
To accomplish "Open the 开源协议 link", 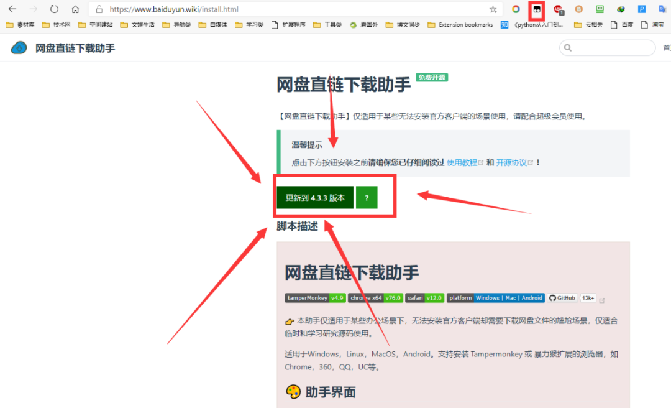I will 511,162.
